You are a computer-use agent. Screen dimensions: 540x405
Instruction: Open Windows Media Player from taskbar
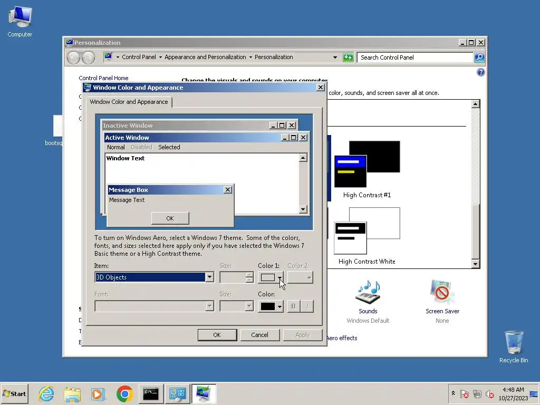coord(99,393)
